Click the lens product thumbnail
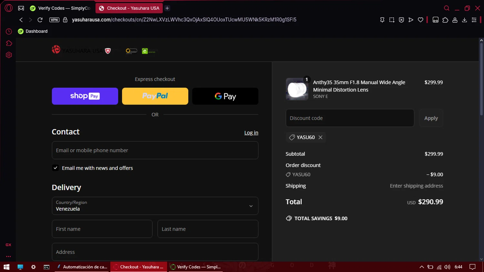The image size is (484, 272). pos(297,89)
